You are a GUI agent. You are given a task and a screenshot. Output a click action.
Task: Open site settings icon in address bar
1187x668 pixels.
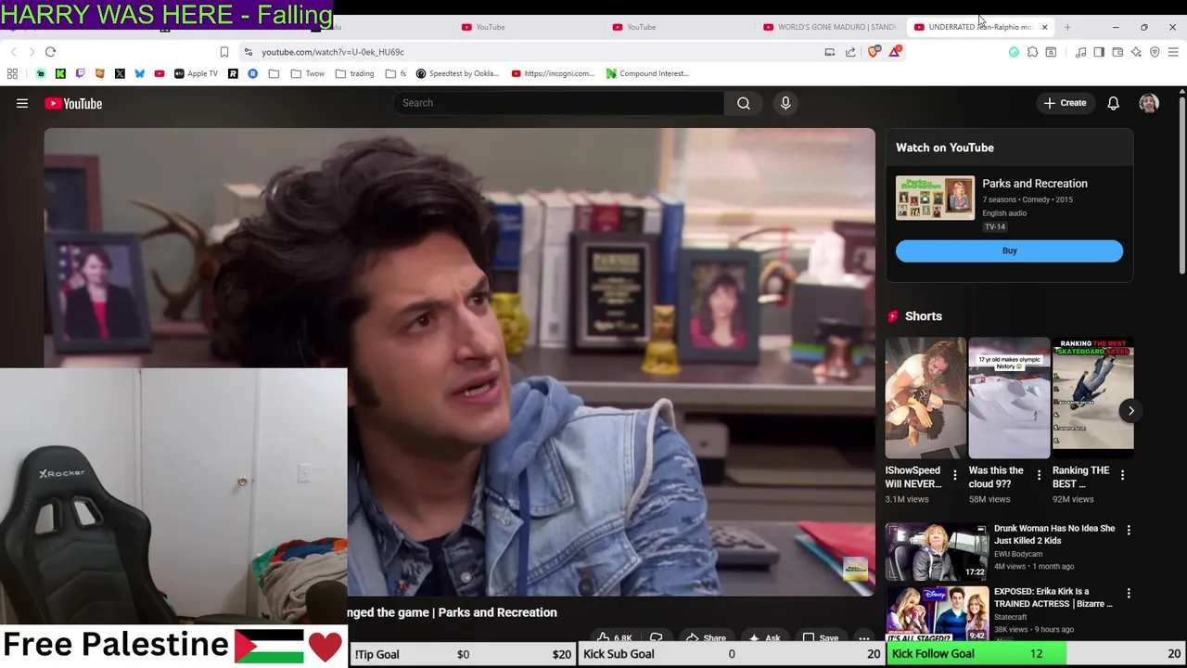(249, 52)
